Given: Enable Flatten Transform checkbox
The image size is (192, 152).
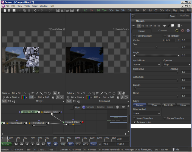Looking at the screenshot, I should click(165, 118).
